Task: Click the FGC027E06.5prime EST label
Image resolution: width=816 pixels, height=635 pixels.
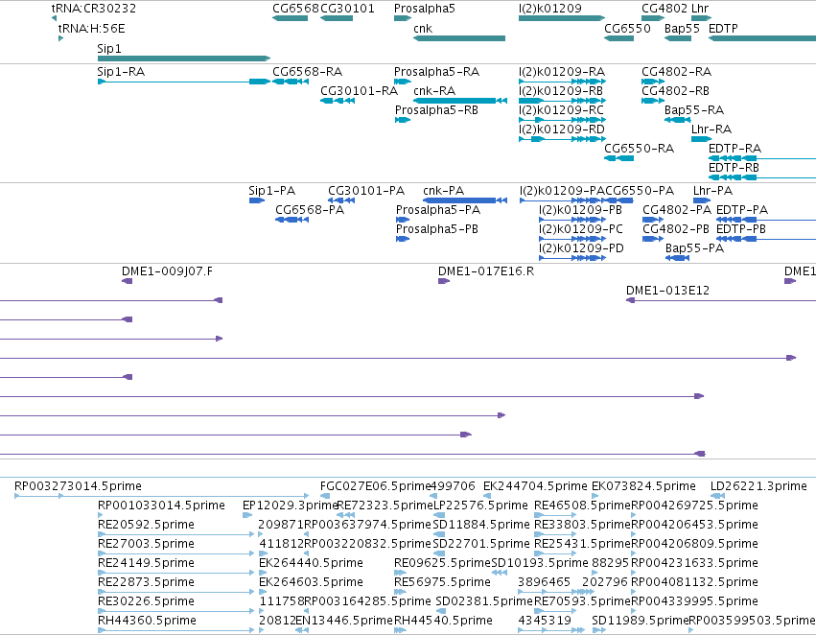Action: (x=376, y=486)
